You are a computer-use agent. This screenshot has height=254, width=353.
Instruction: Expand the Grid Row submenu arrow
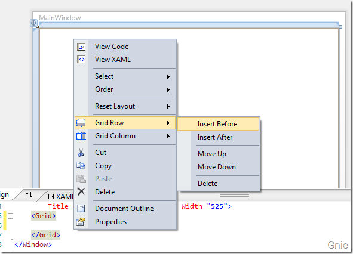(168, 123)
